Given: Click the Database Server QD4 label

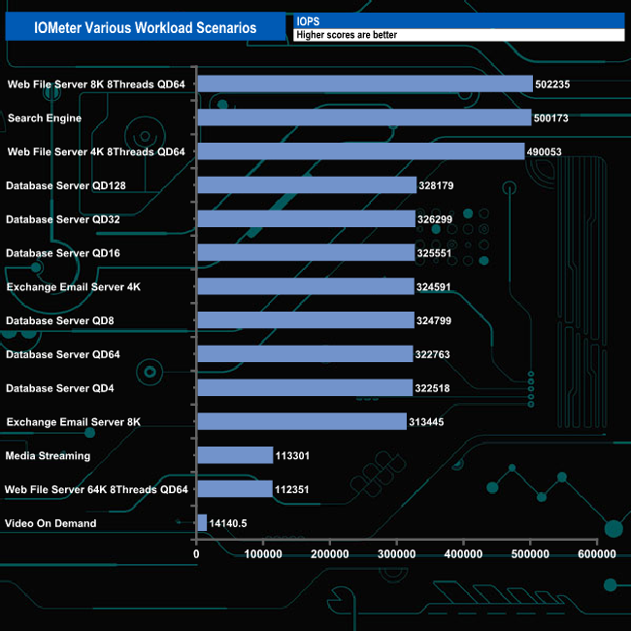Looking at the screenshot, I should (59, 388).
